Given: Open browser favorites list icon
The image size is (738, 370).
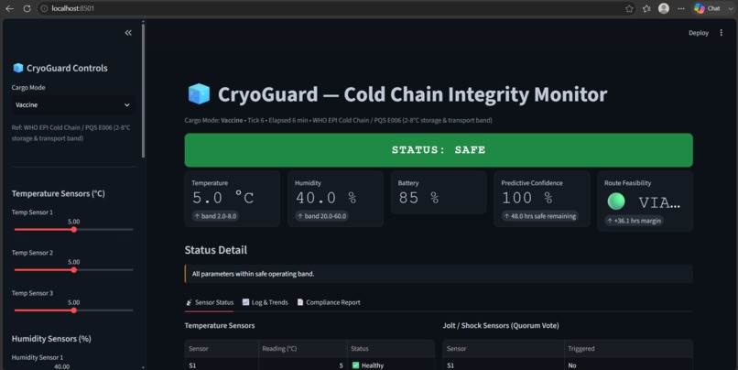Looking at the screenshot, I should (646, 8).
